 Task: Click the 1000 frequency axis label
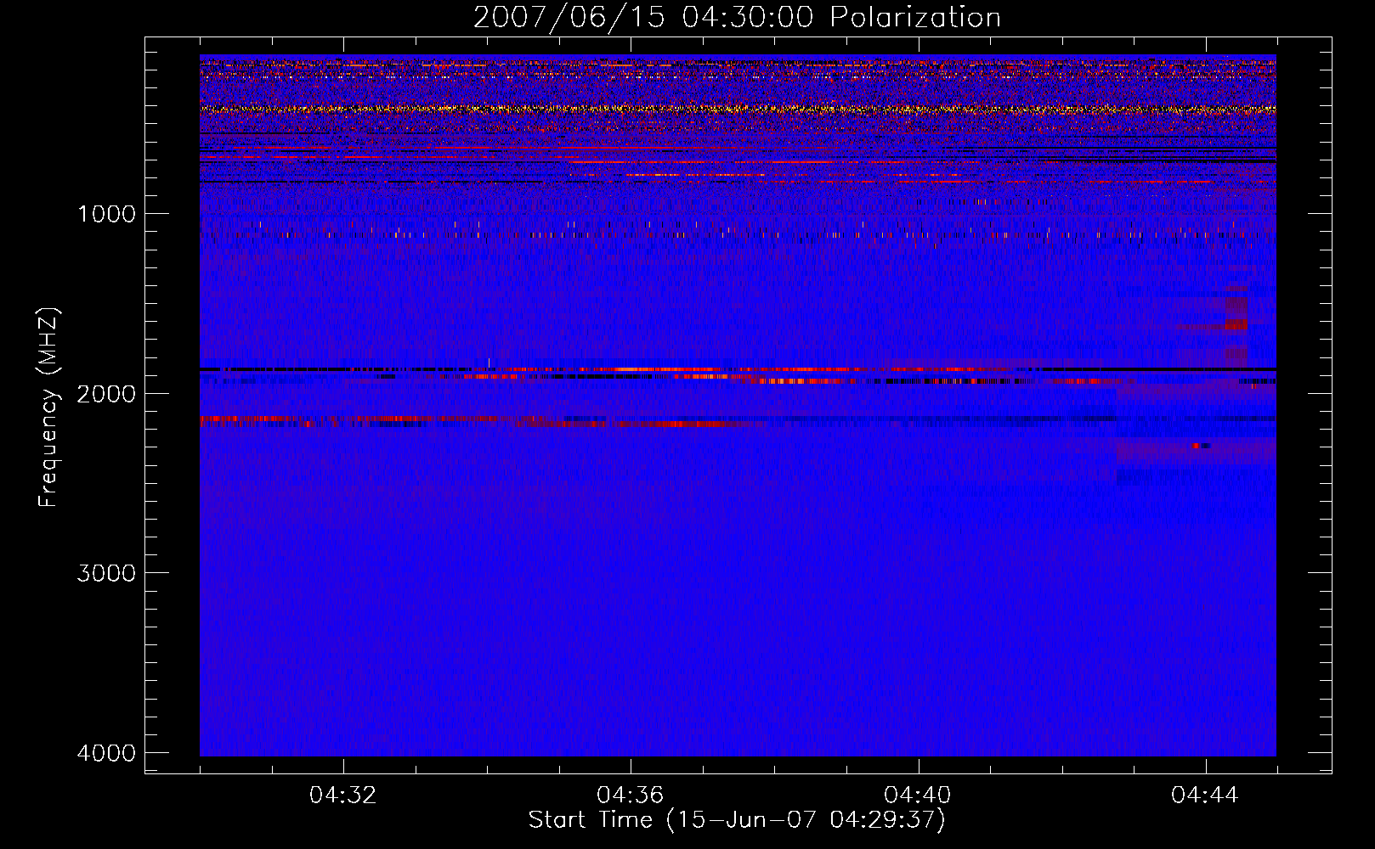106,214
